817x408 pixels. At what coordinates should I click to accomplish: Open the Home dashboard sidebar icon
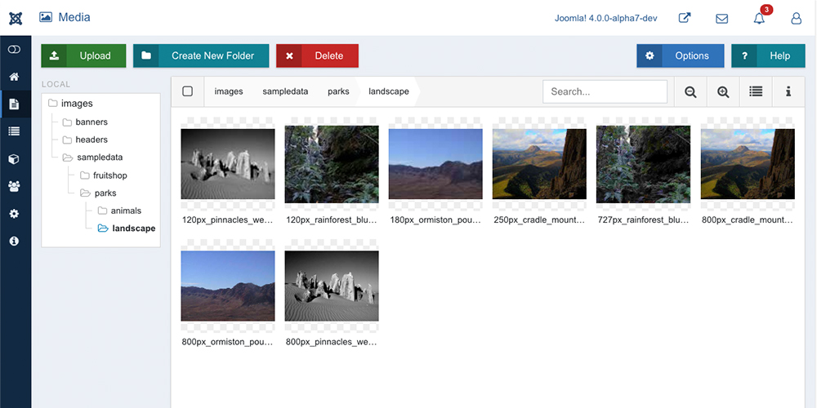(14, 77)
